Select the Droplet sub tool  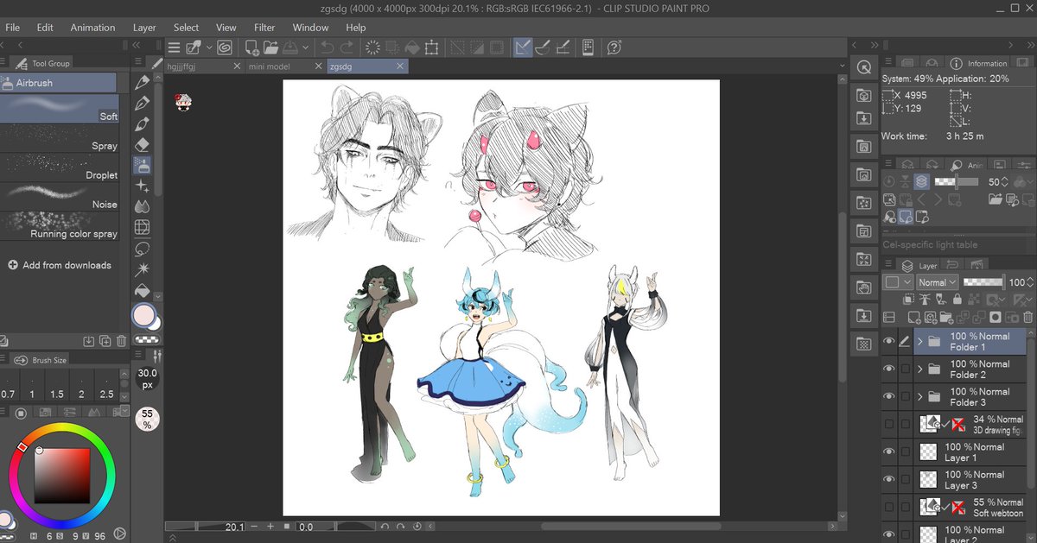click(x=59, y=168)
